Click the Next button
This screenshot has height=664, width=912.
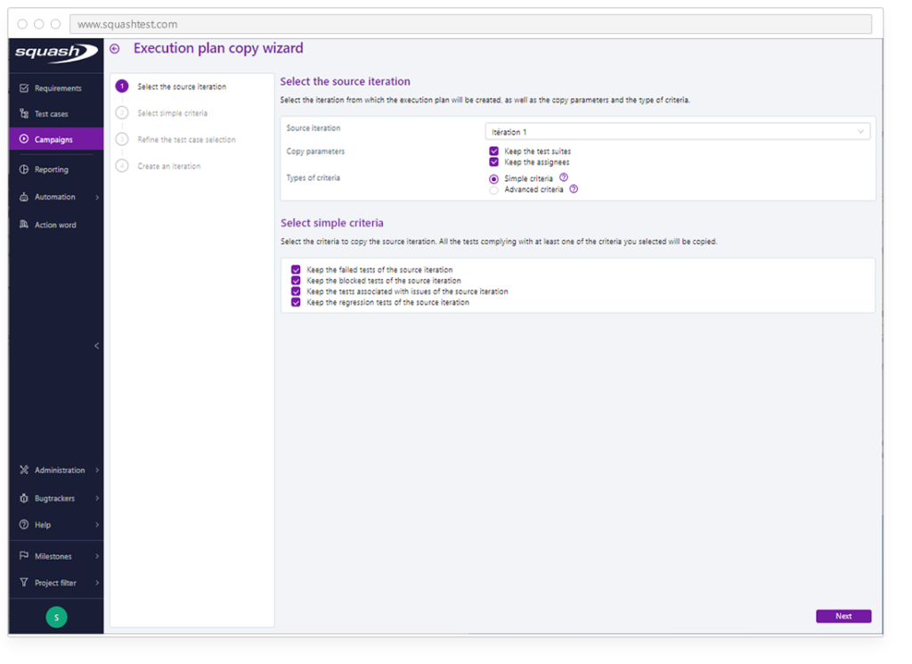843,616
